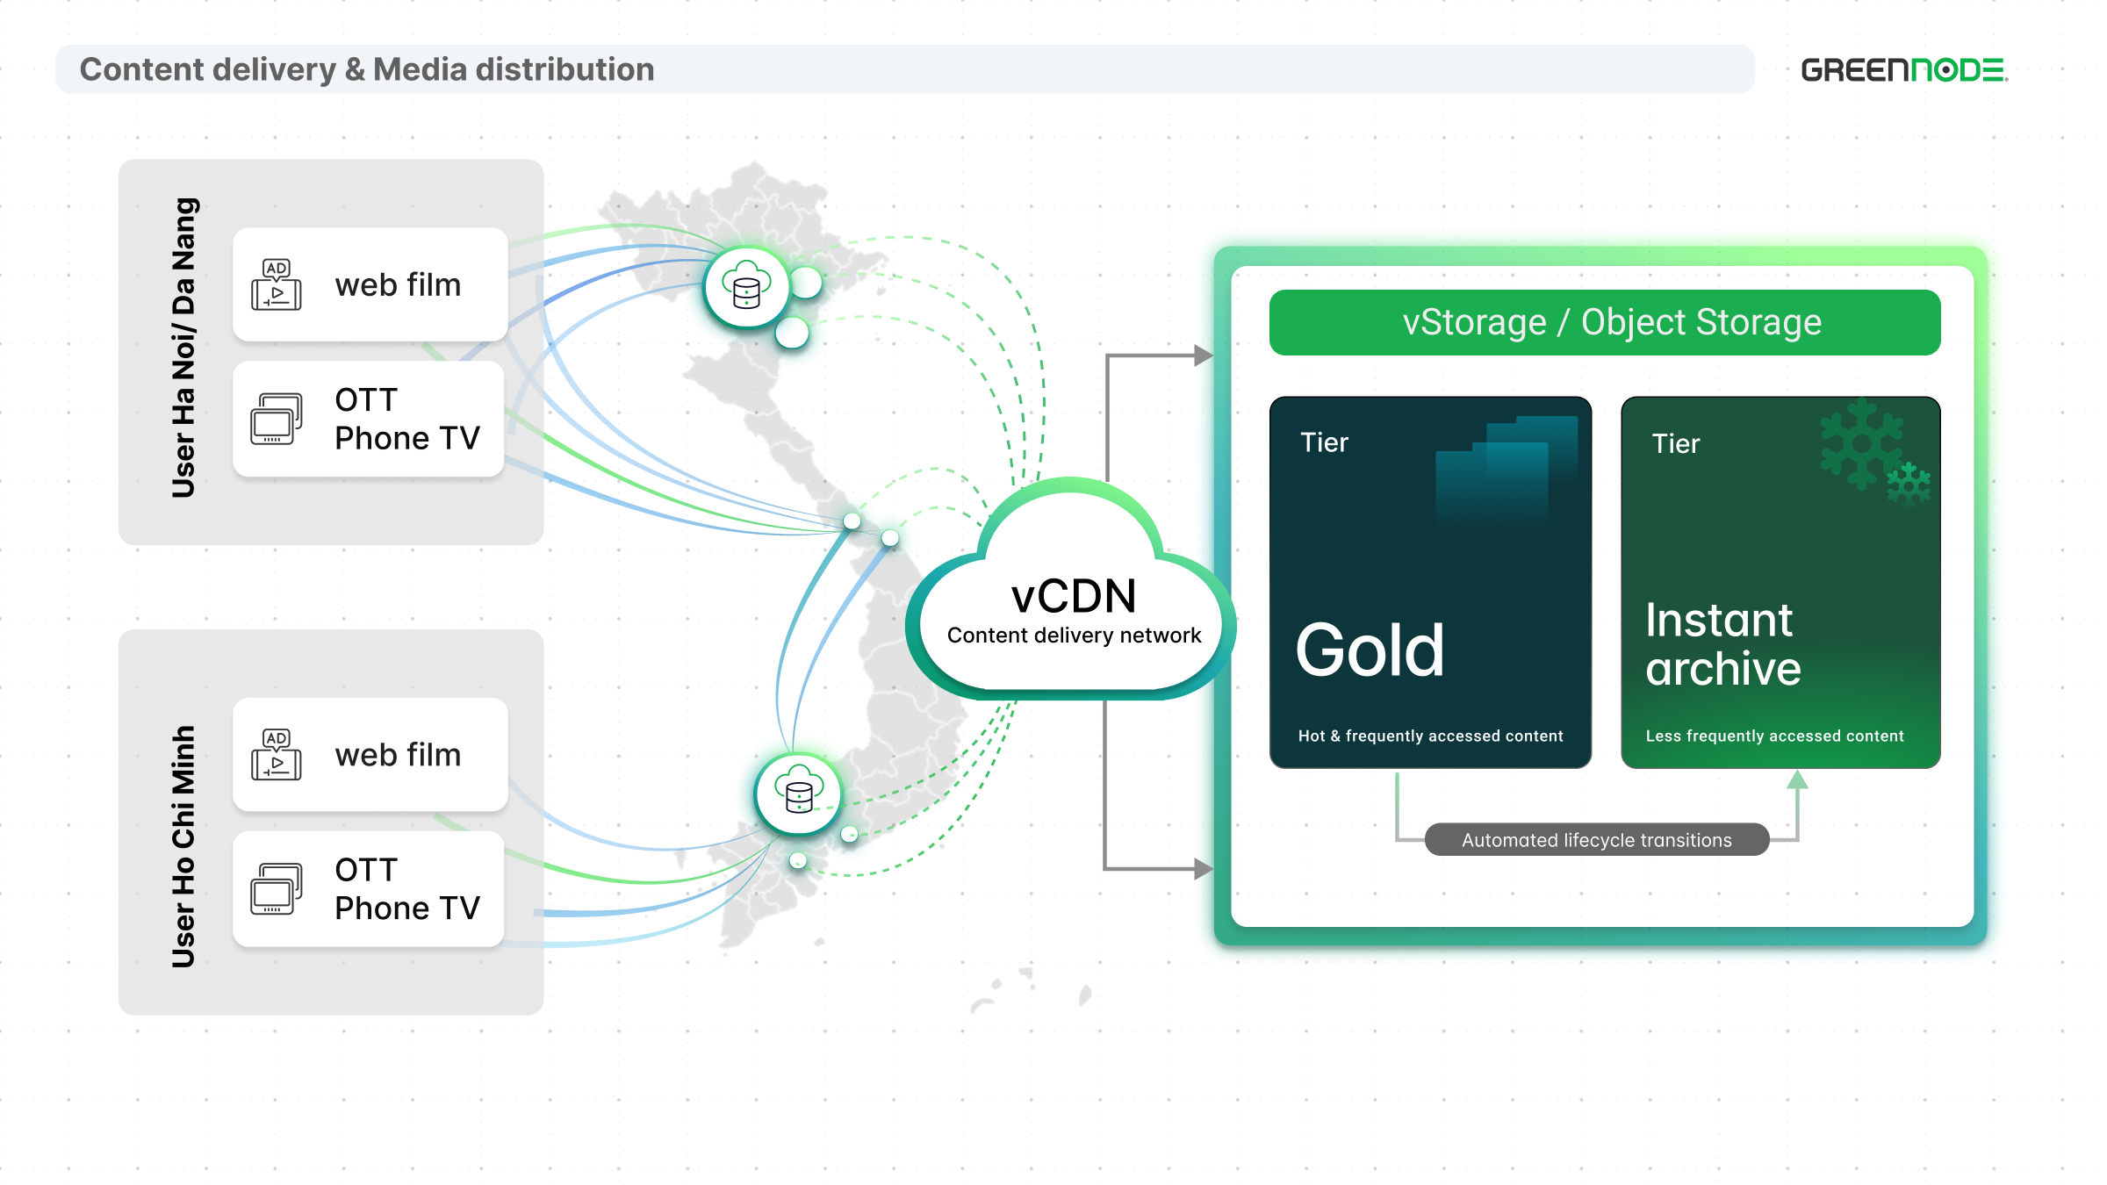
Task: Click the GreenNode logo
Action: (1904, 70)
